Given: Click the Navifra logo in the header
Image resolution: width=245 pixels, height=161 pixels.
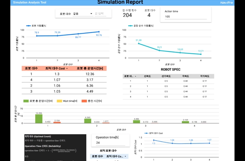Looking at the screenshot, I should pos(226,2).
